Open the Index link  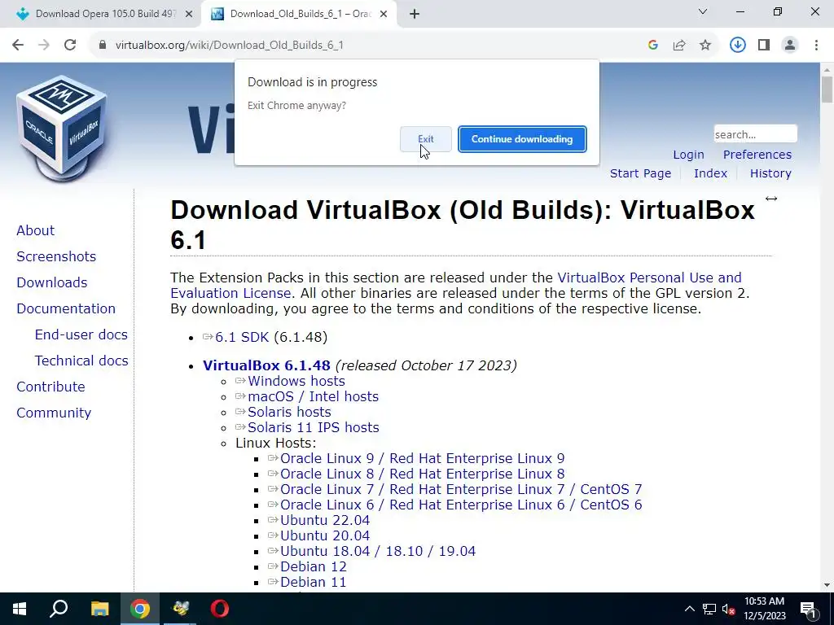(x=710, y=173)
